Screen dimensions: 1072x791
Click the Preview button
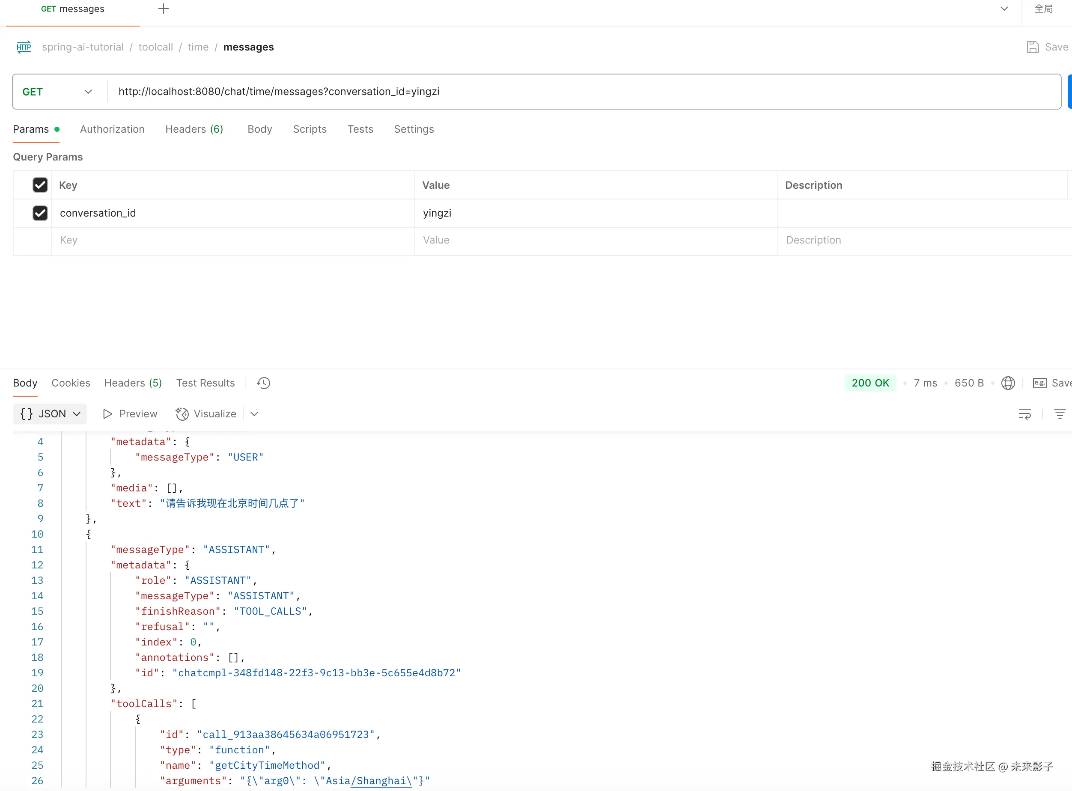[130, 414]
